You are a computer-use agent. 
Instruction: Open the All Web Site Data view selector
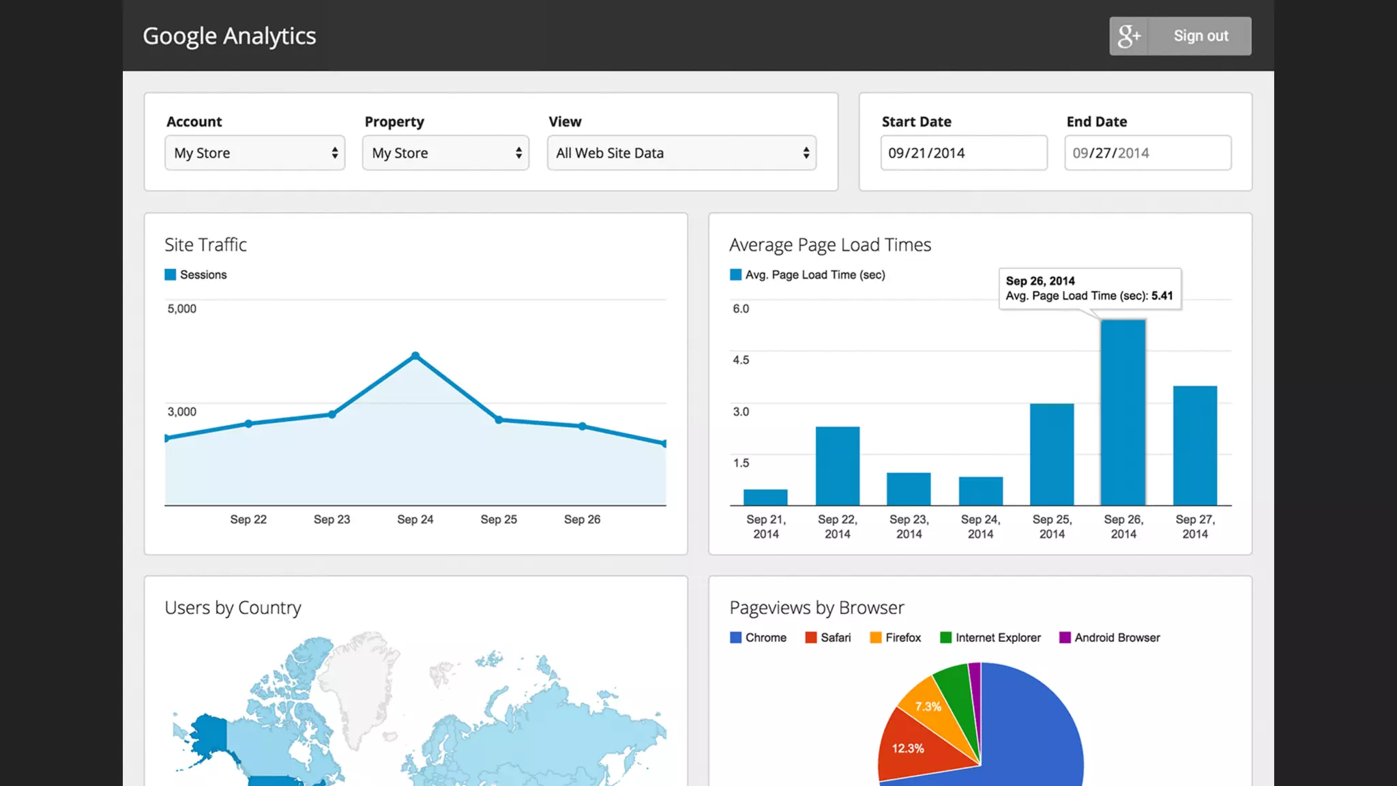coord(681,153)
